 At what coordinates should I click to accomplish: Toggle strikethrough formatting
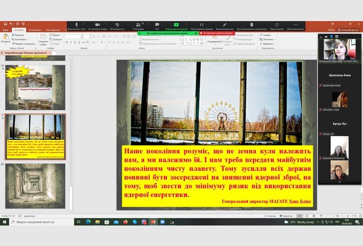pos(84,42)
